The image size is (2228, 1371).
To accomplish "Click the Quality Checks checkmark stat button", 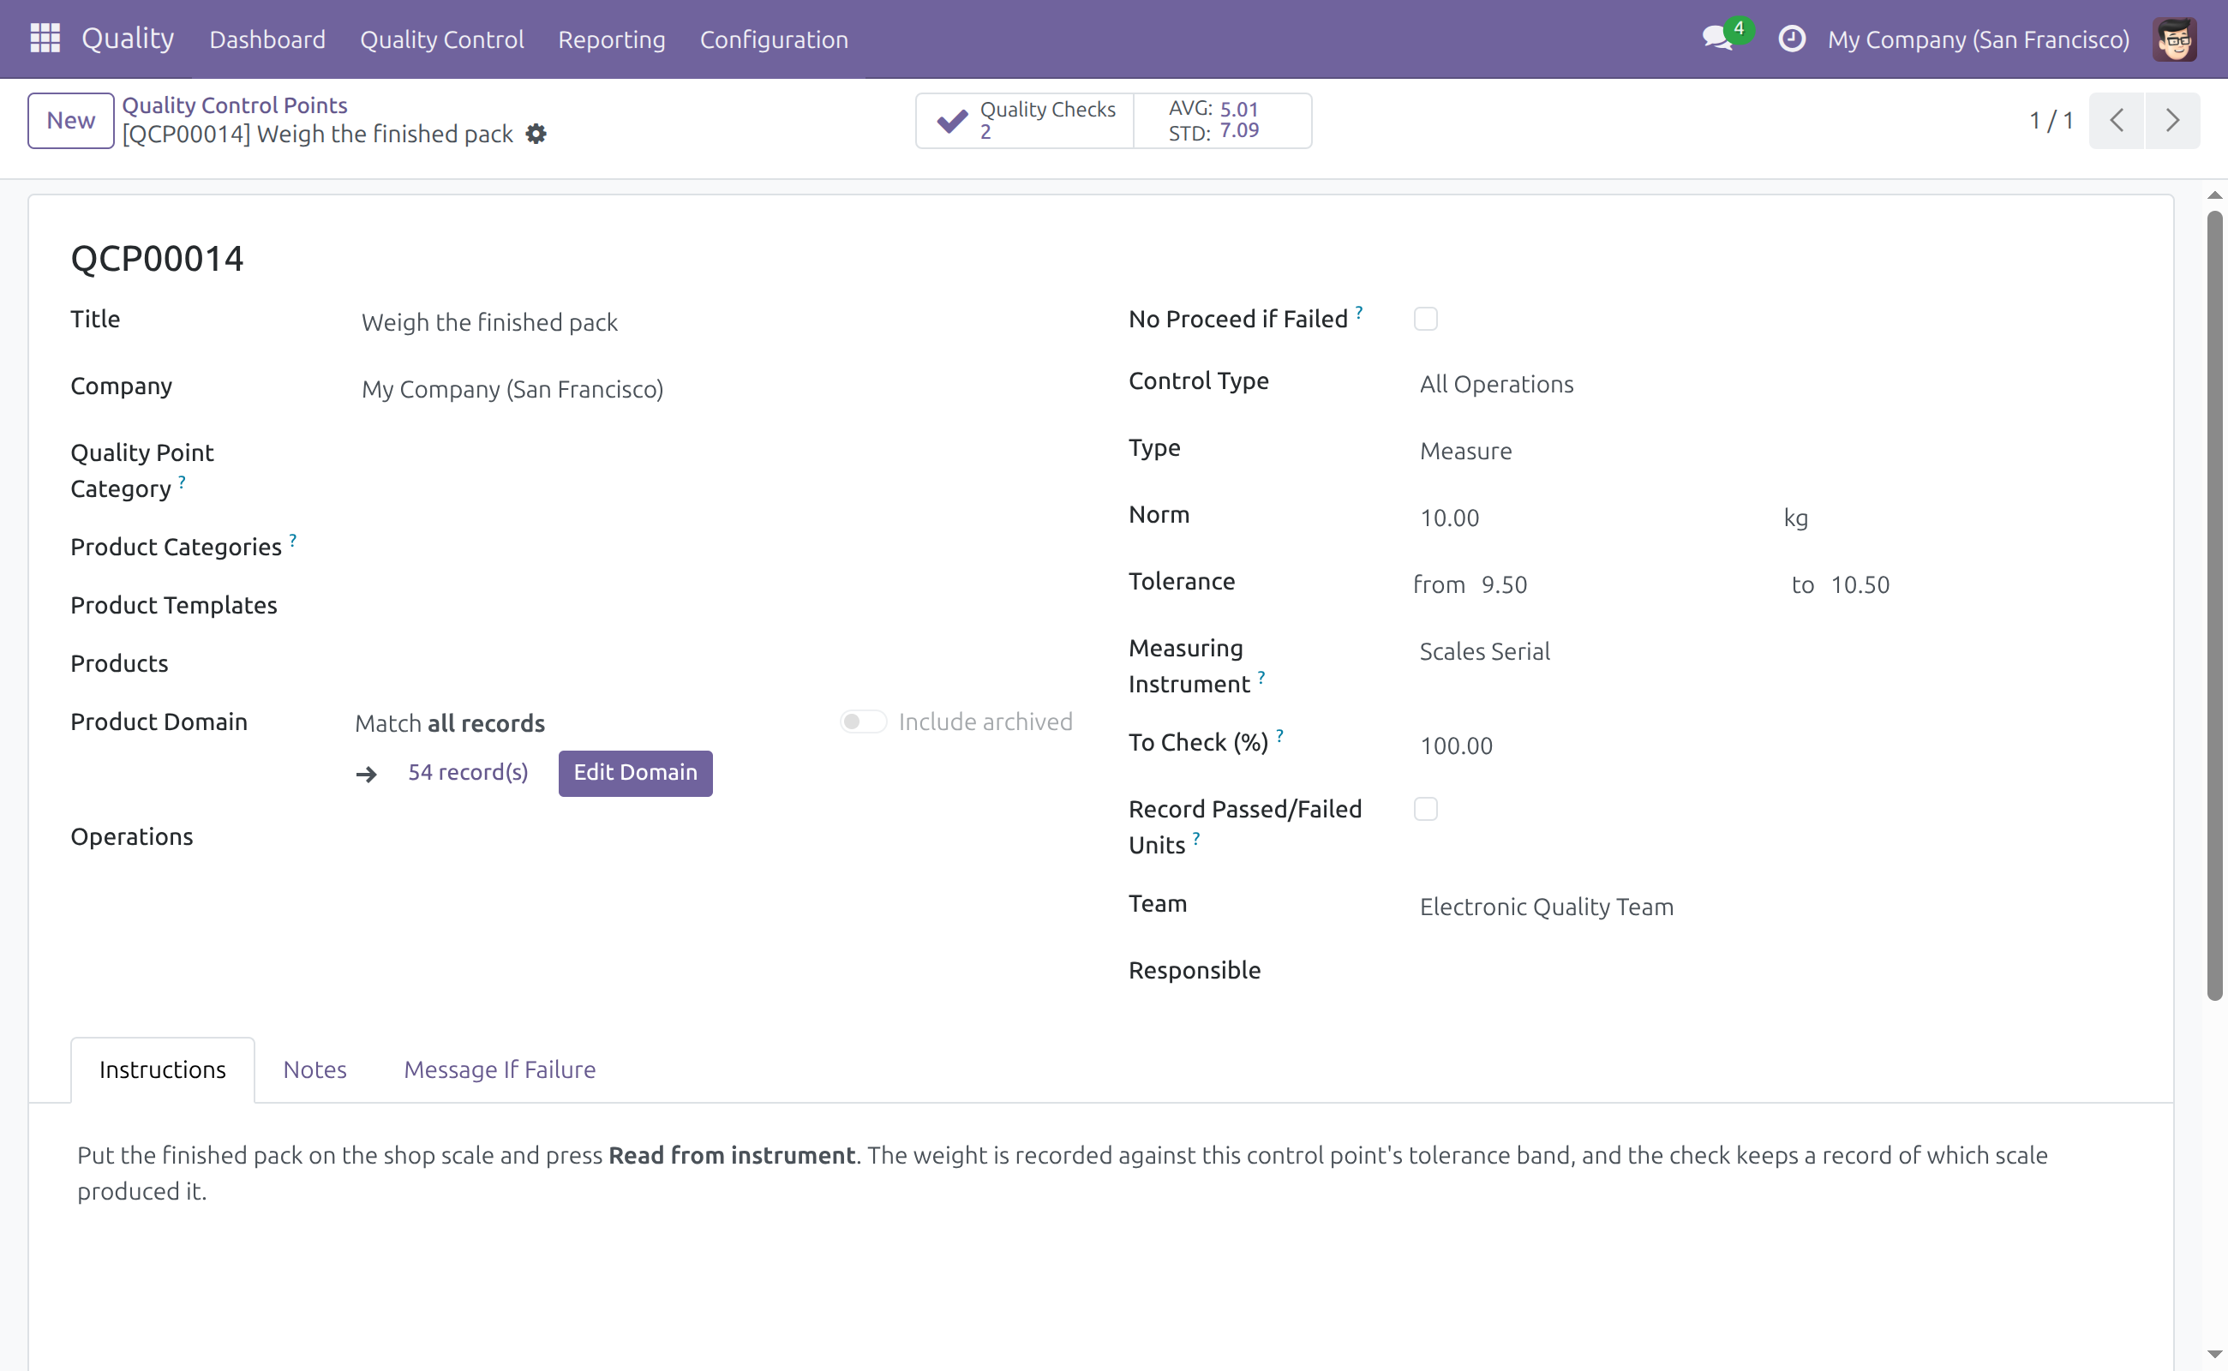I will [x=1026, y=121].
